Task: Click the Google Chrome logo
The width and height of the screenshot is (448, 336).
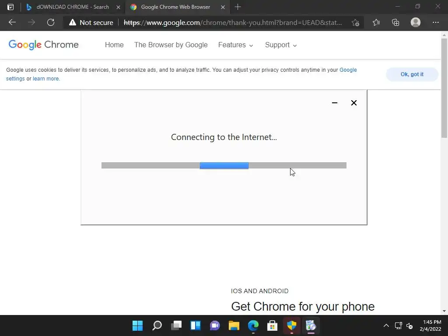Action: point(43,45)
